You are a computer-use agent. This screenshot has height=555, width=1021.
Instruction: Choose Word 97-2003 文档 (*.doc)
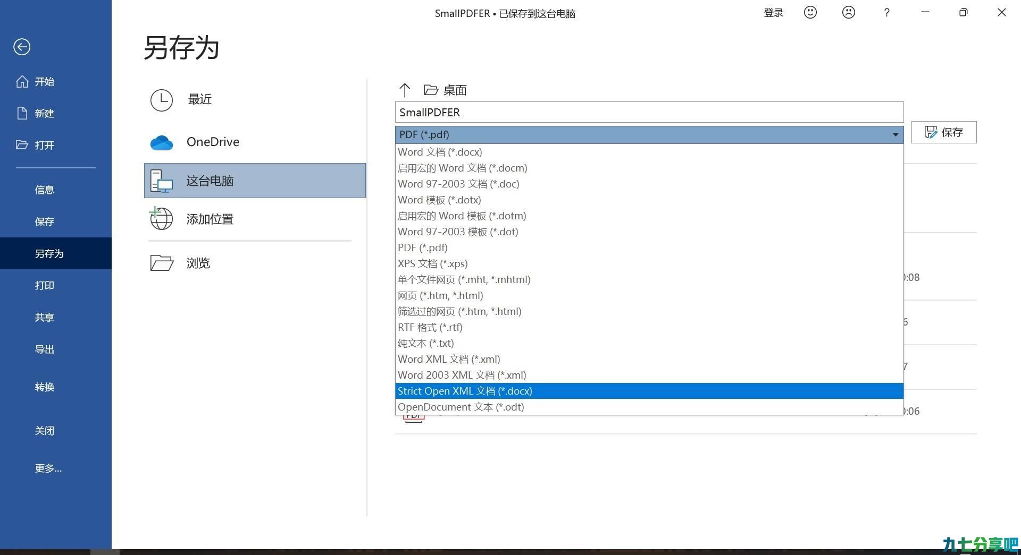tap(649, 184)
